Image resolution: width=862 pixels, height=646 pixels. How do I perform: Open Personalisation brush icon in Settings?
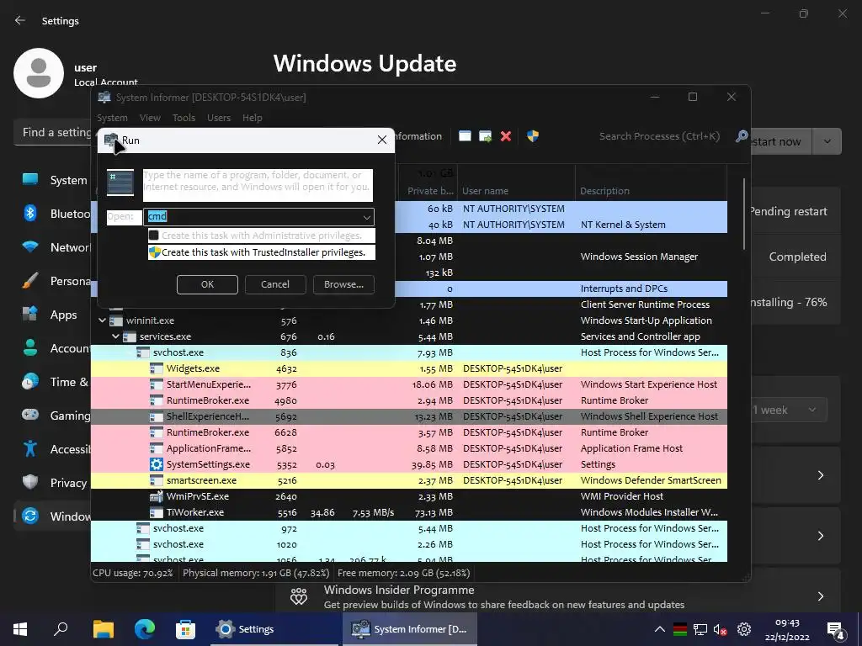point(30,281)
